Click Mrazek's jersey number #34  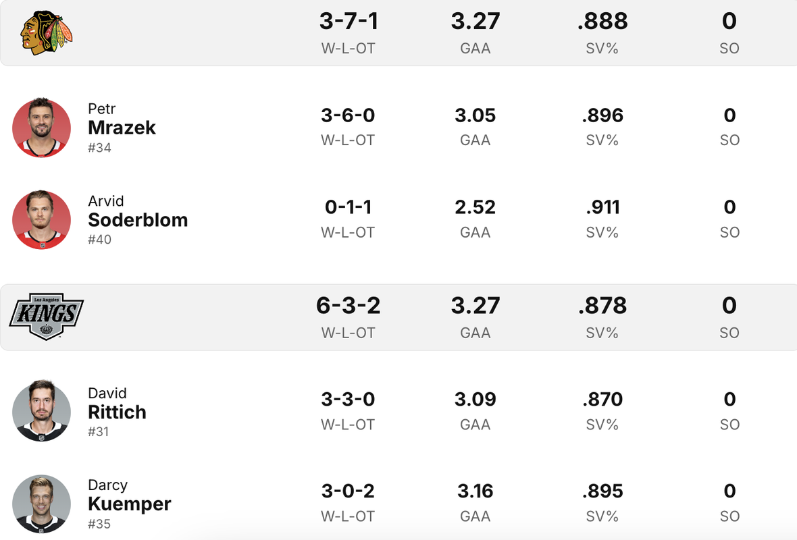click(99, 148)
